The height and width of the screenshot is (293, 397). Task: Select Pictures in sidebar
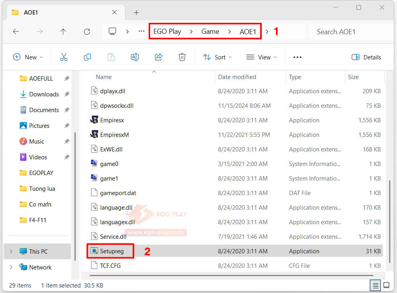pyautogui.click(x=39, y=125)
